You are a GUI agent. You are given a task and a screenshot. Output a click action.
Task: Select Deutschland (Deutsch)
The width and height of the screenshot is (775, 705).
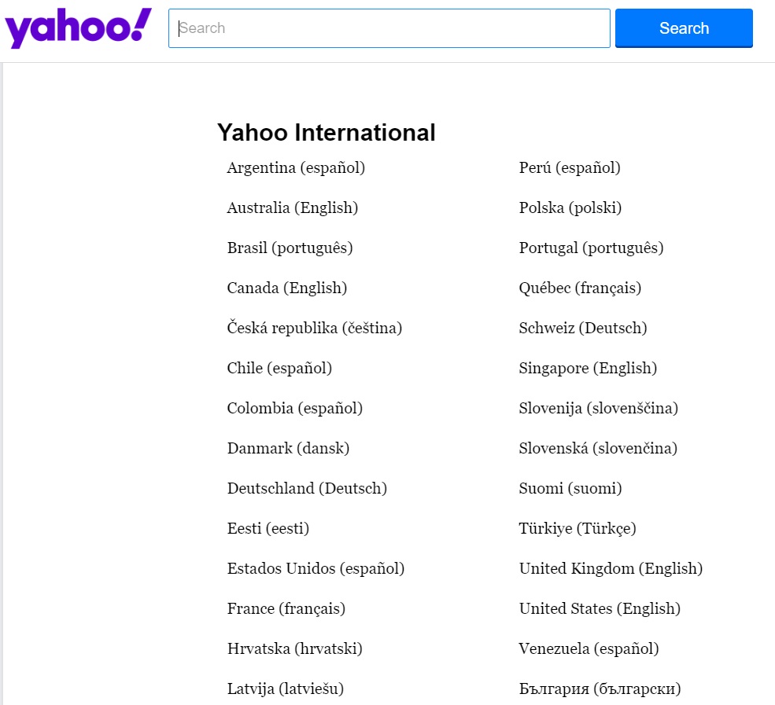tap(307, 488)
